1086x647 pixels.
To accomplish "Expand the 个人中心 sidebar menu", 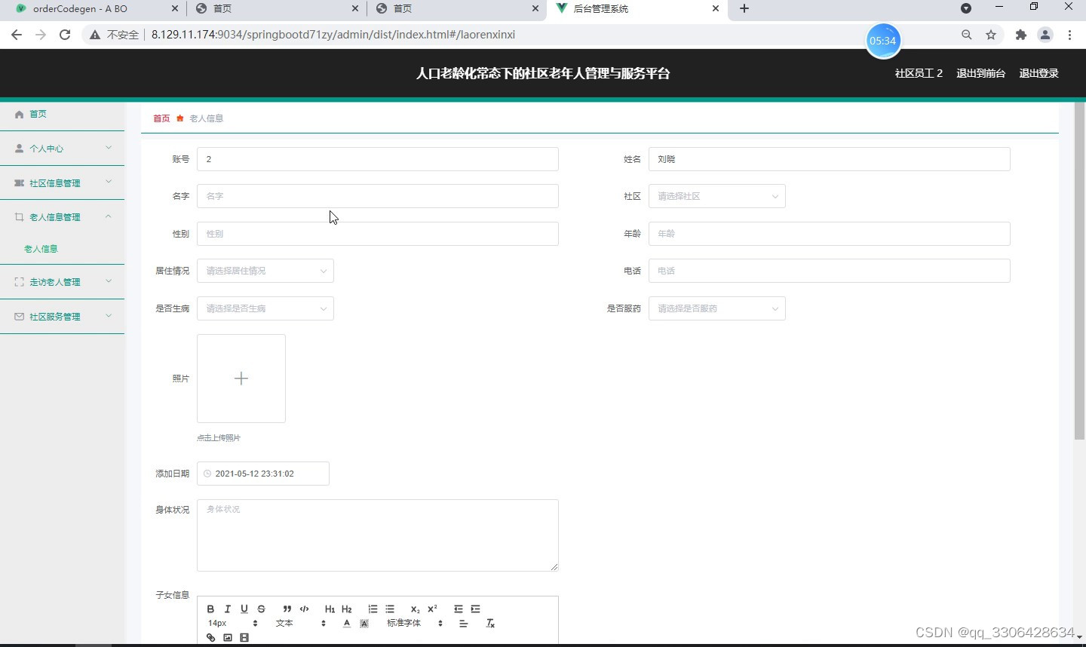I will [x=62, y=149].
